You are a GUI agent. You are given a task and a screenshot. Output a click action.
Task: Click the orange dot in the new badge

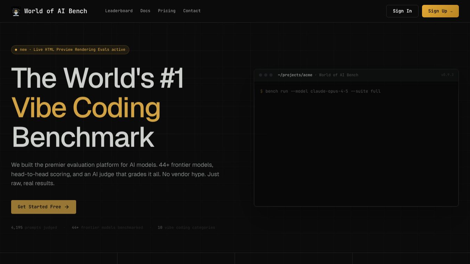click(16, 50)
